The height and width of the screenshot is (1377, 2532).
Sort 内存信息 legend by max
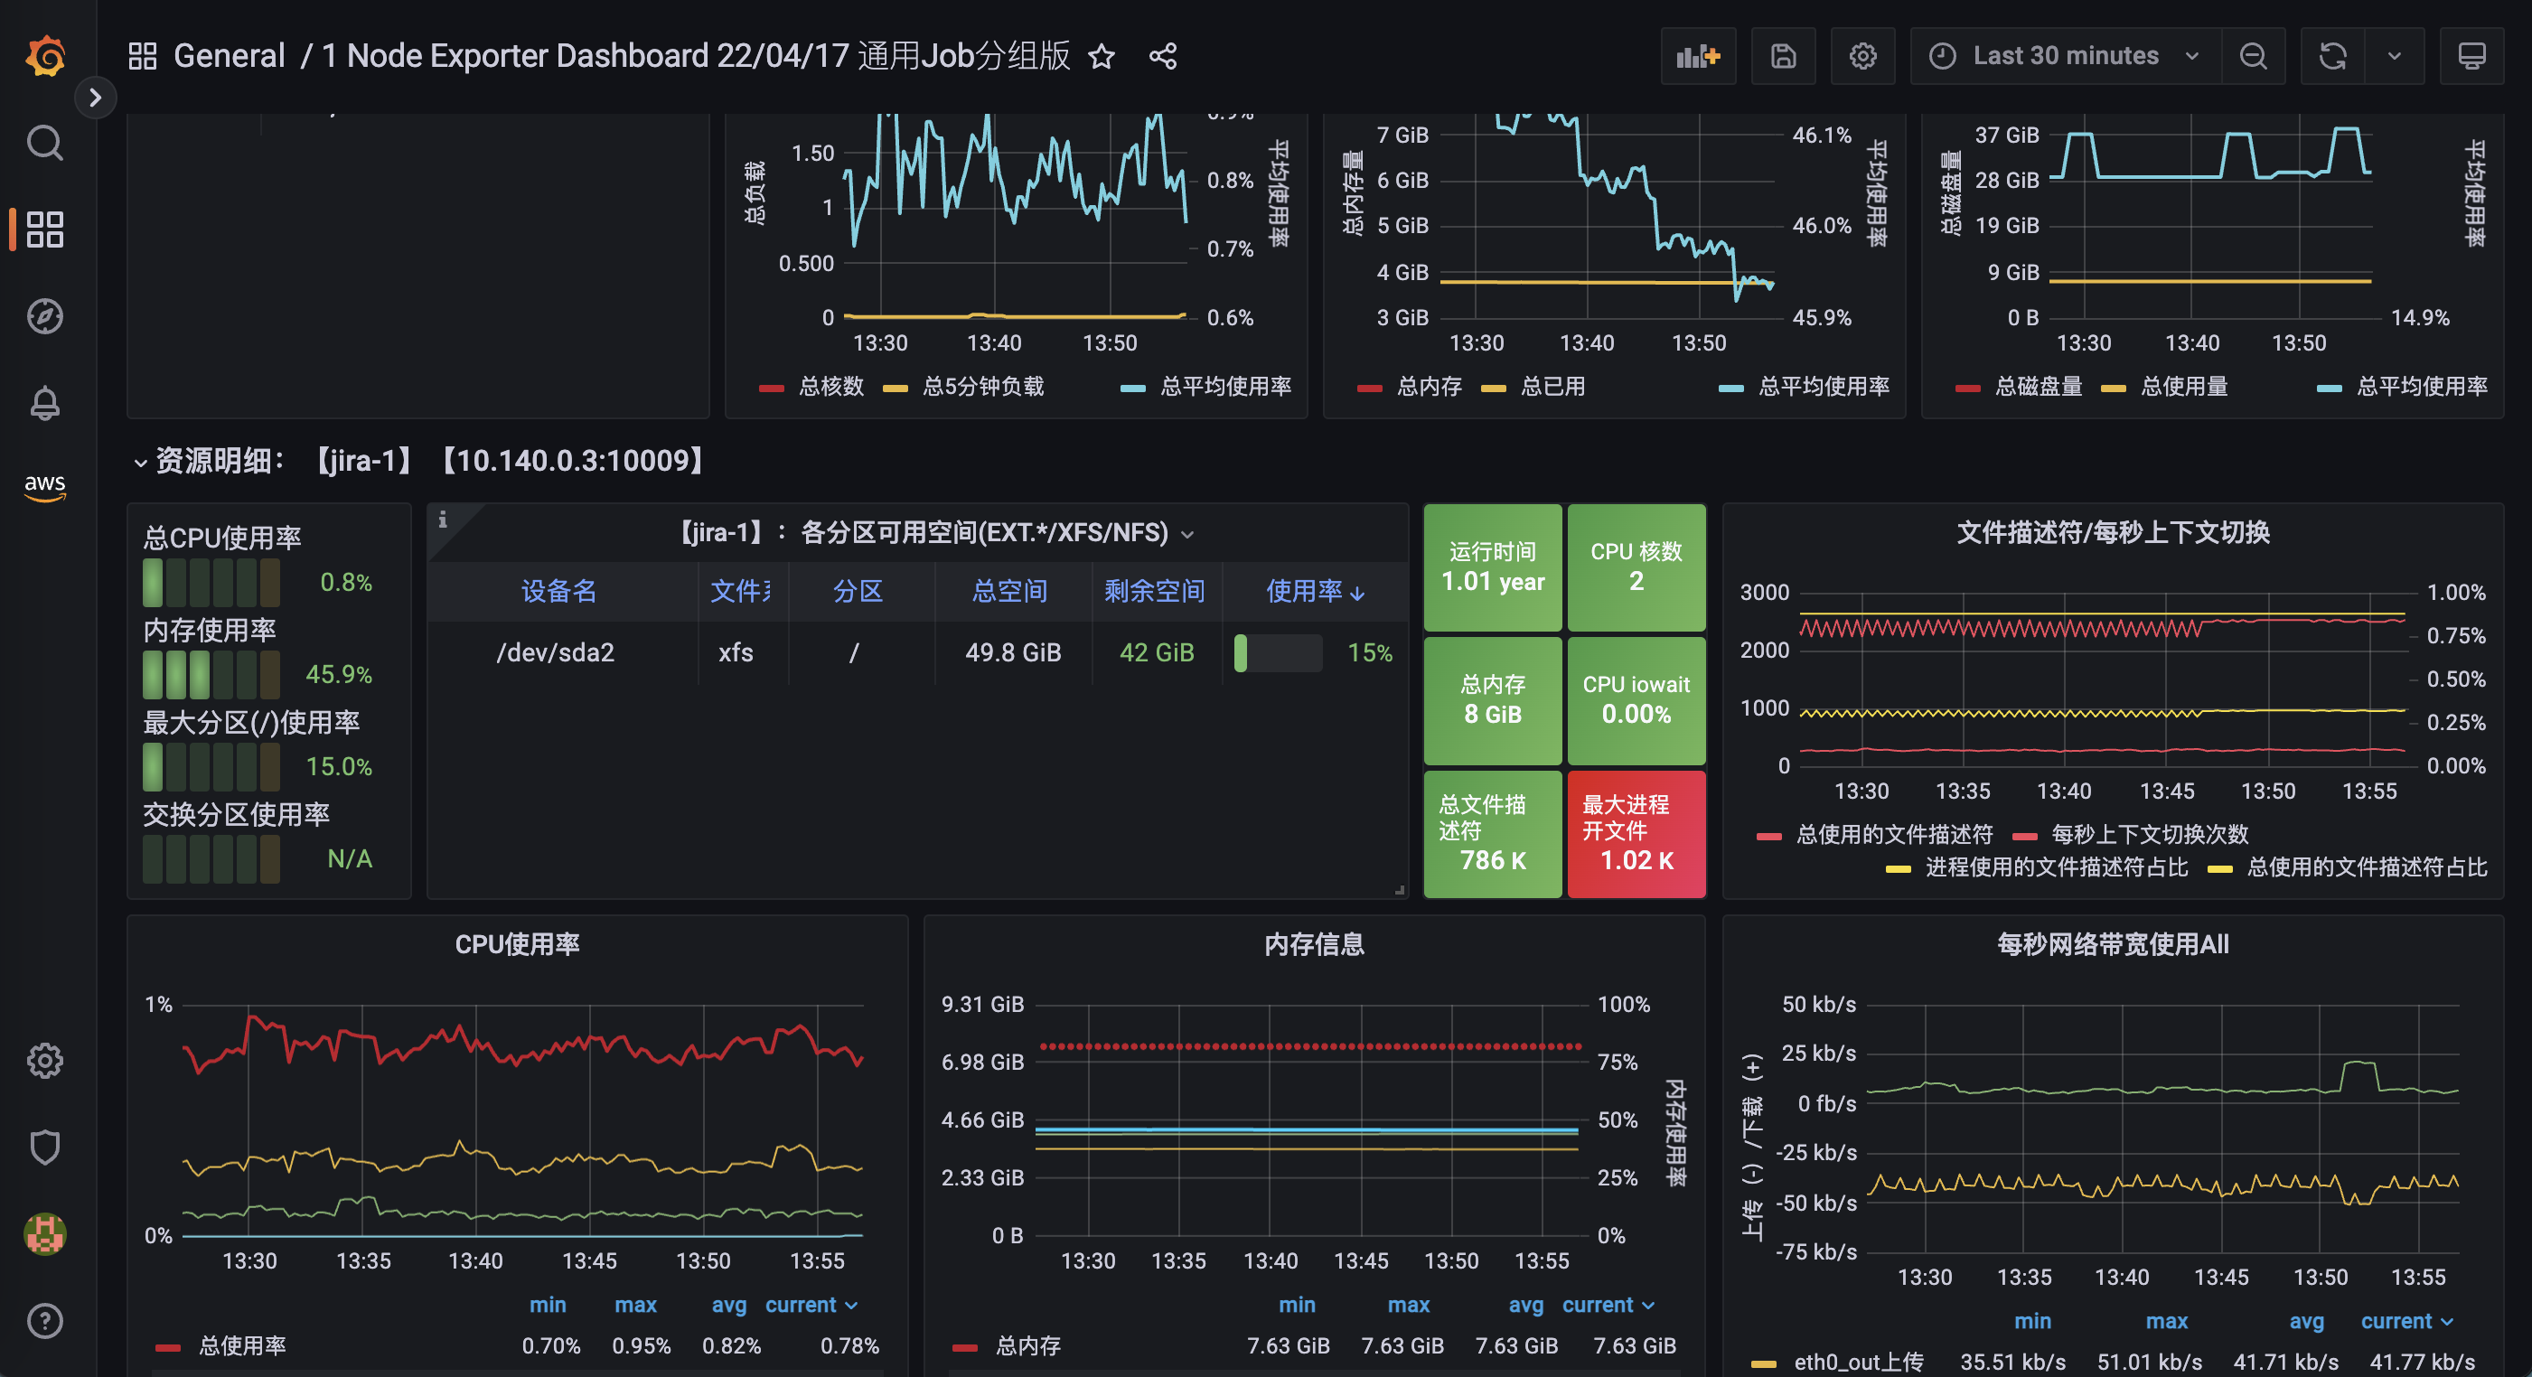point(1409,1306)
